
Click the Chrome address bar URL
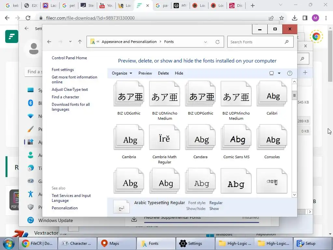point(90,18)
